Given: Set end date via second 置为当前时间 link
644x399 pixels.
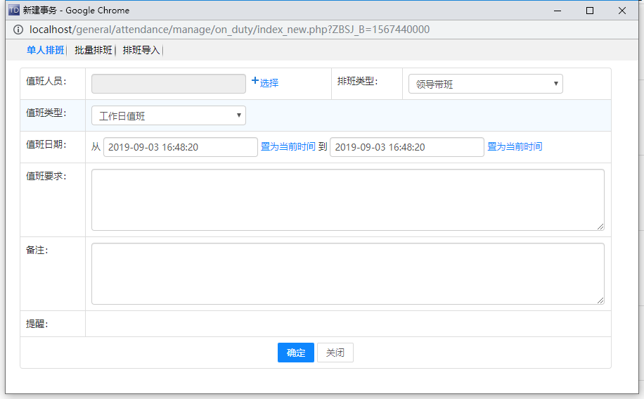Looking at the screenshot, I should (515, 147).
